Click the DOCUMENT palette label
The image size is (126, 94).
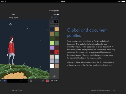coord(54,25)
